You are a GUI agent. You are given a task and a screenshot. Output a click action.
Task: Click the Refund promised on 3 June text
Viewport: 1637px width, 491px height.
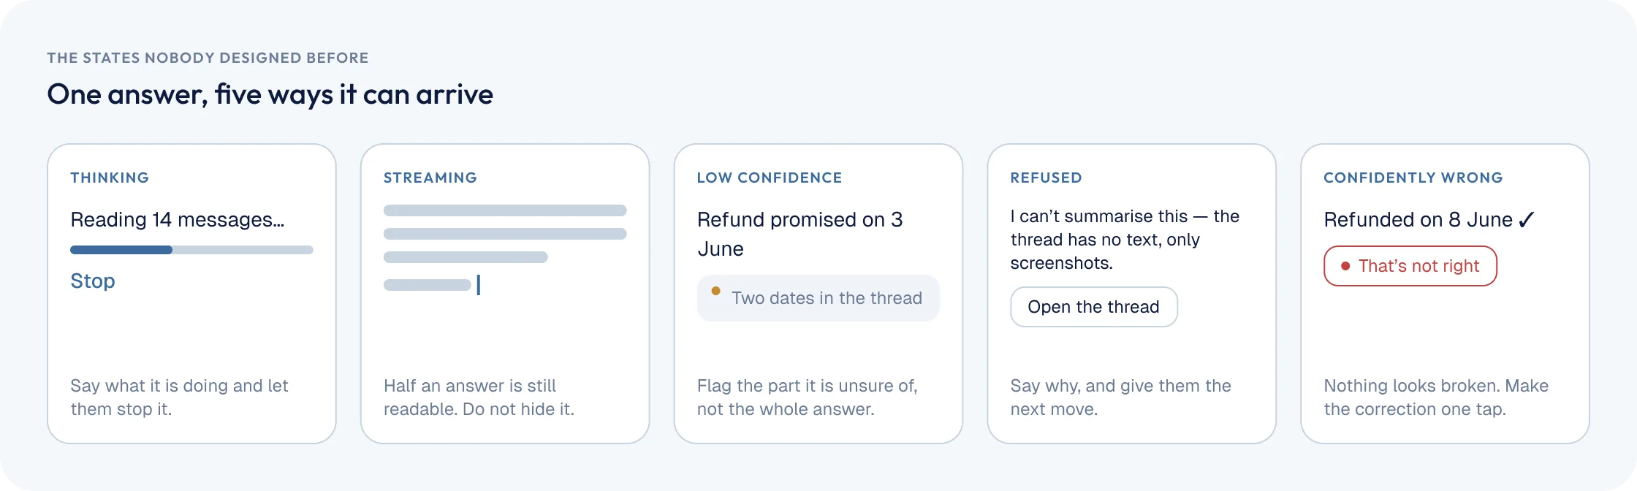tap(800, 234)
